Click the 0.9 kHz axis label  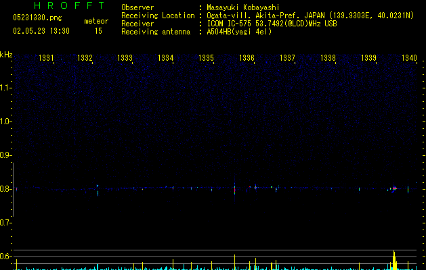tap(5, 155)
